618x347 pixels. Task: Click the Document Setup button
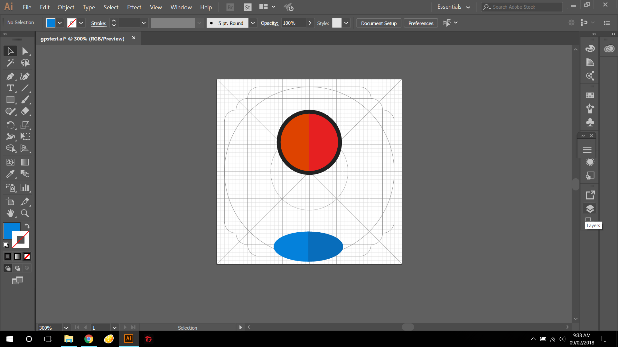click(379, 23)
